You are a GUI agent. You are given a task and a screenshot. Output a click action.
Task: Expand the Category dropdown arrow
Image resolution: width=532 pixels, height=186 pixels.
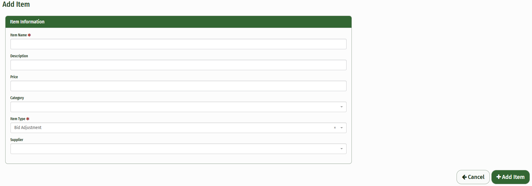point(341,107)
